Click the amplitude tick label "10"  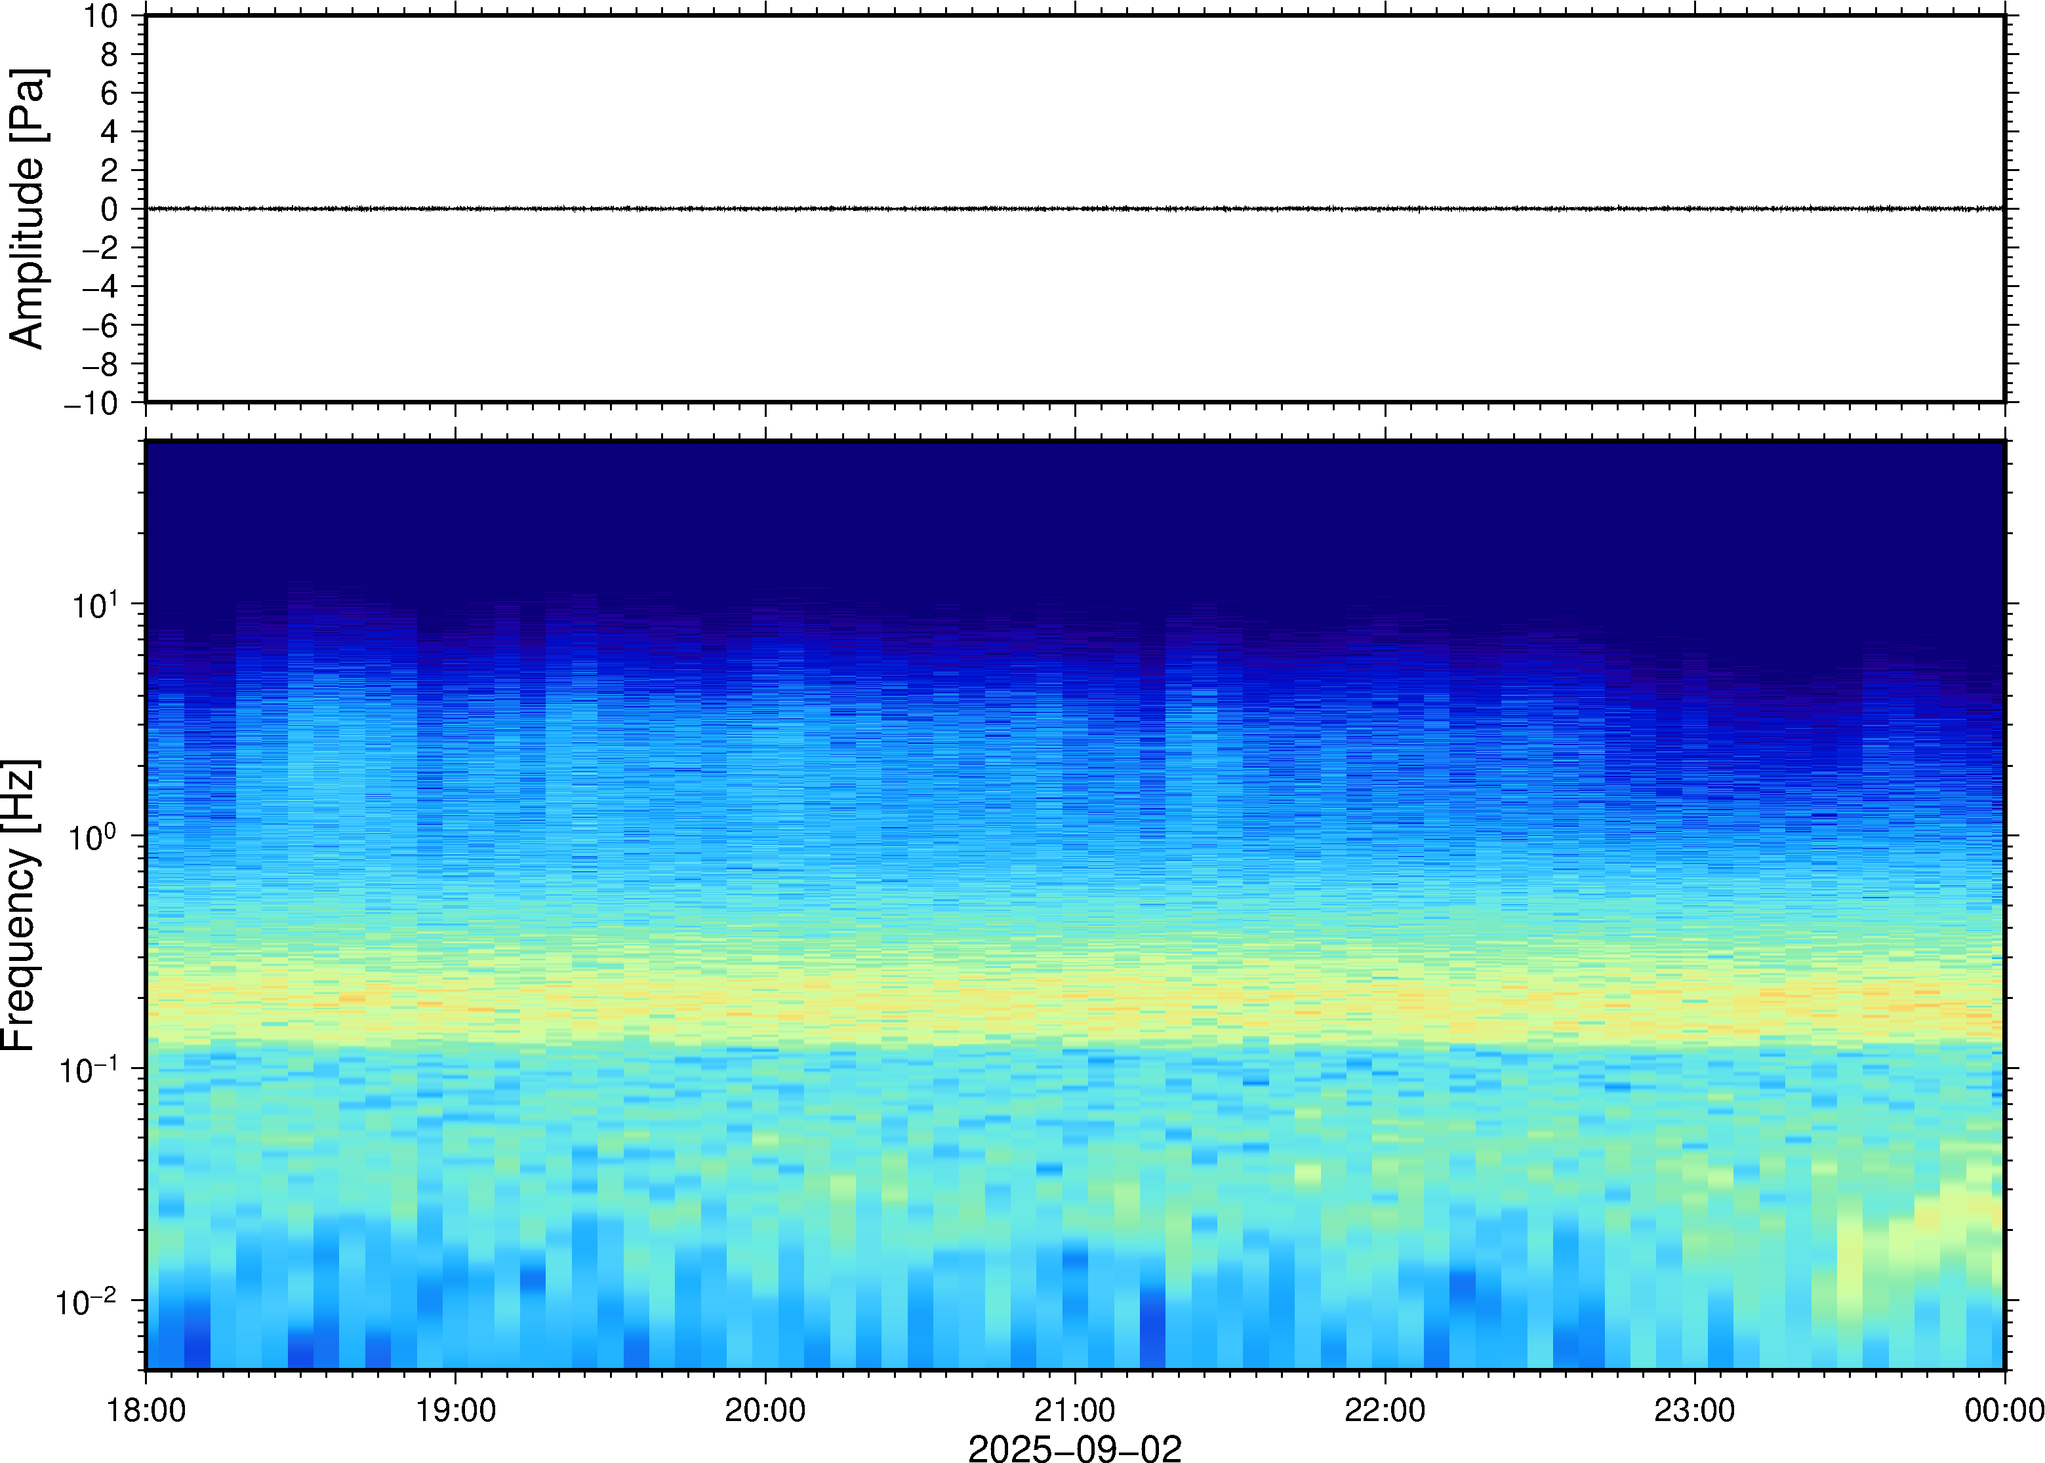101,16
